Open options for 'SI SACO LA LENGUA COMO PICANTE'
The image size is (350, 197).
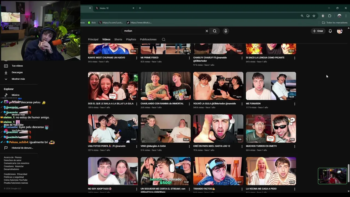click(x=294, y=58)
